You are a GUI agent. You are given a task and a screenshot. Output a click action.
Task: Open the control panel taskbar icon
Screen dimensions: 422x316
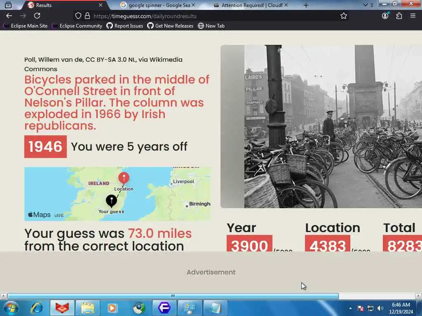pyautogui.click(x=190, y=308)
